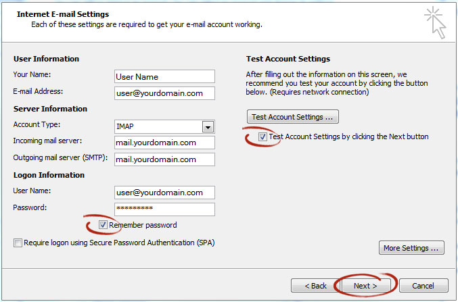Click the Outgoing mail server (SMTP) field

click(x=164, y=159)
